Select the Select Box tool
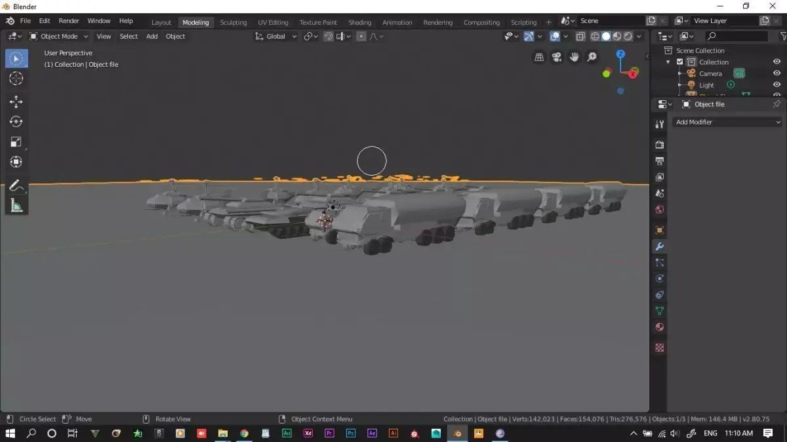 16,58
